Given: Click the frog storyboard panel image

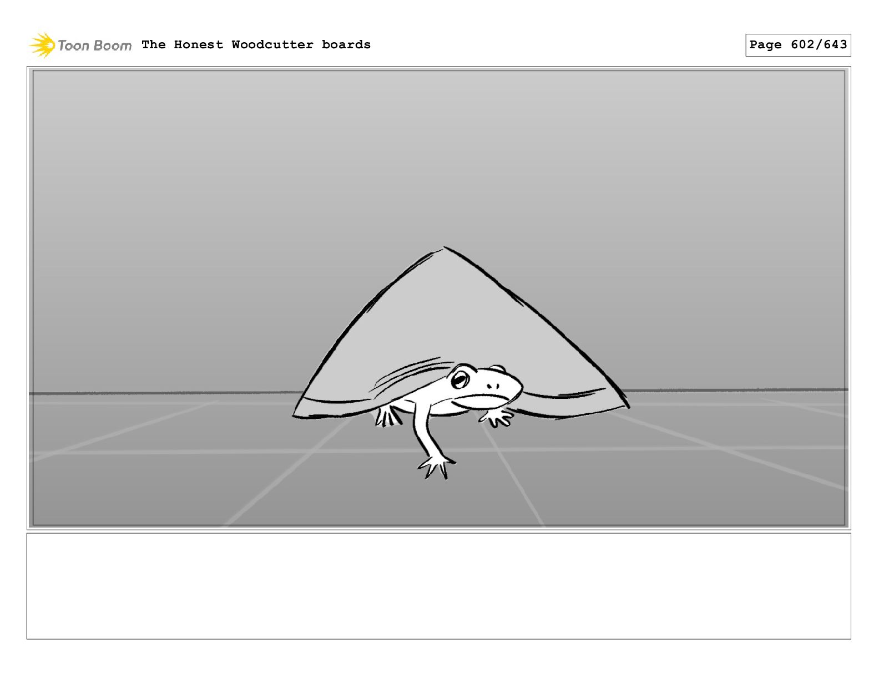Looking at the screenshot, I should [438, 298].
